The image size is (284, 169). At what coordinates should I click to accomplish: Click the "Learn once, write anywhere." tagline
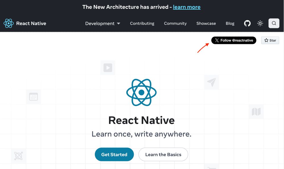[x=141, y=134]
